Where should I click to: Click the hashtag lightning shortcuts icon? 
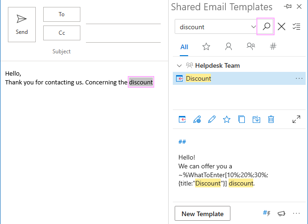click(267, 213)
